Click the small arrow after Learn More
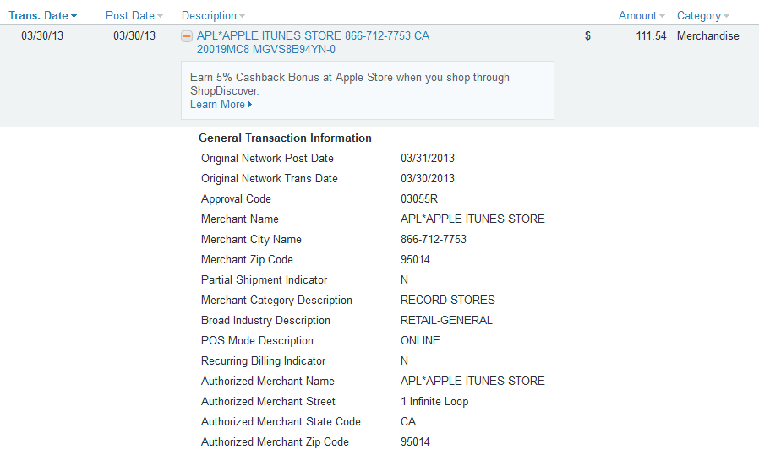This screenshot has width=759, height=455. click(x=250, y=105)
